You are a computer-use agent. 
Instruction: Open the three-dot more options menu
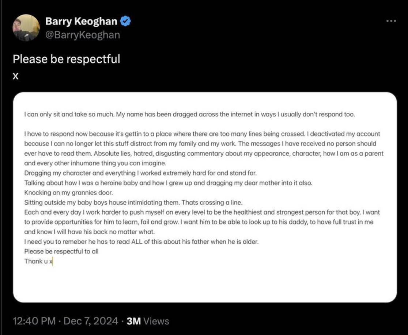tap(391, 21)
